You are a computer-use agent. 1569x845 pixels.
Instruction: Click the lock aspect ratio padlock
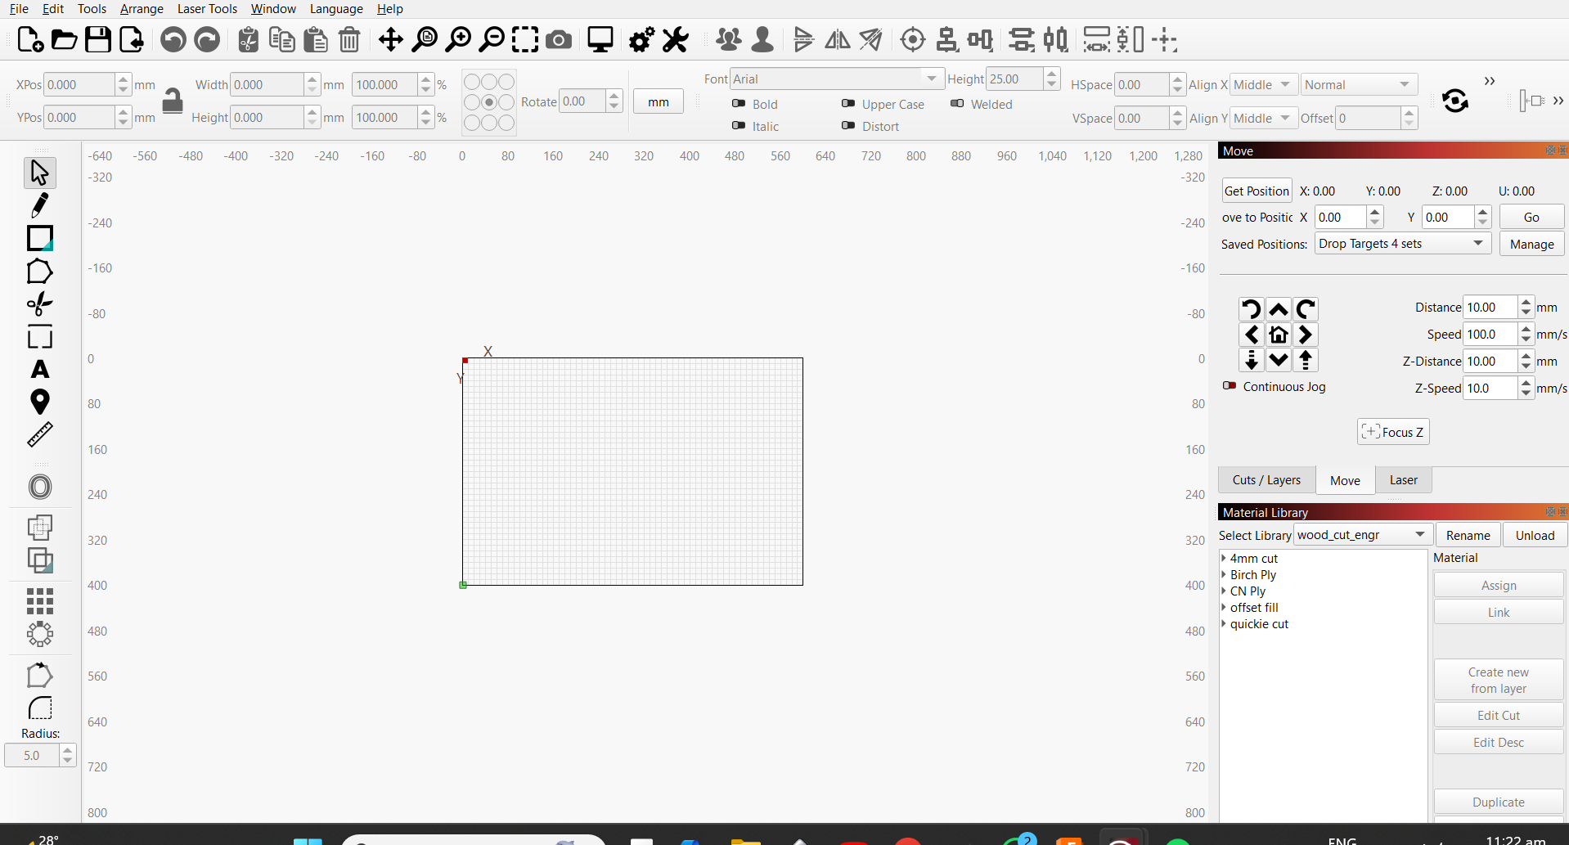click(173, 101)
